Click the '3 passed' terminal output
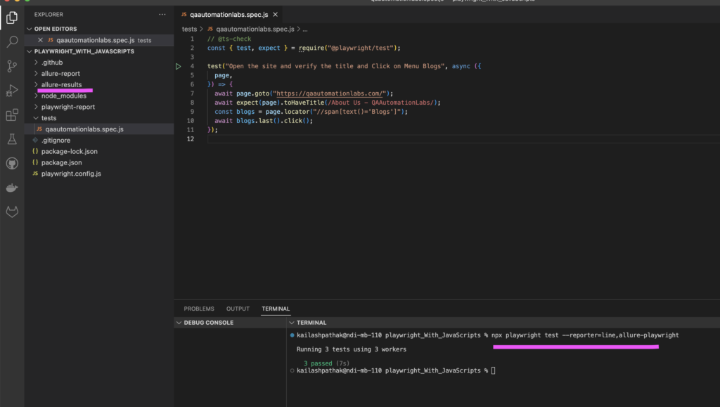 318,363
